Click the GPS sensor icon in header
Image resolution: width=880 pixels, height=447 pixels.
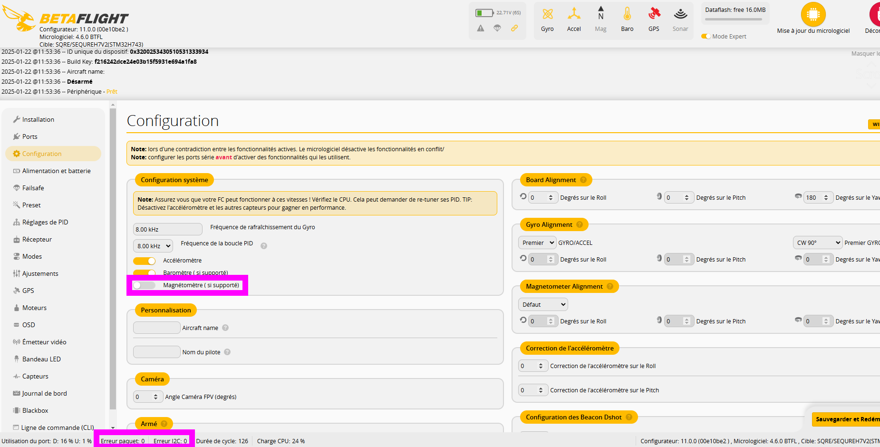[x=654, y=14]
